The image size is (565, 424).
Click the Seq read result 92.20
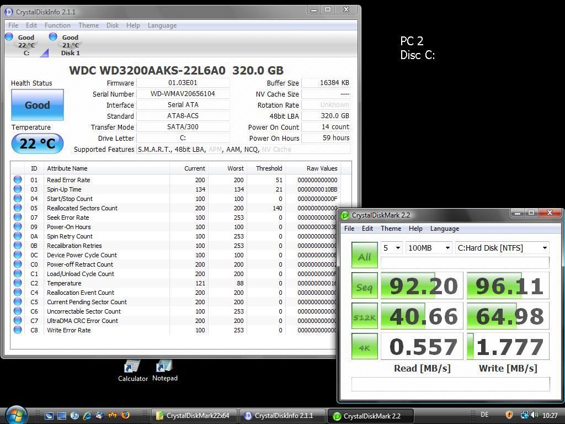coord(422,285)
